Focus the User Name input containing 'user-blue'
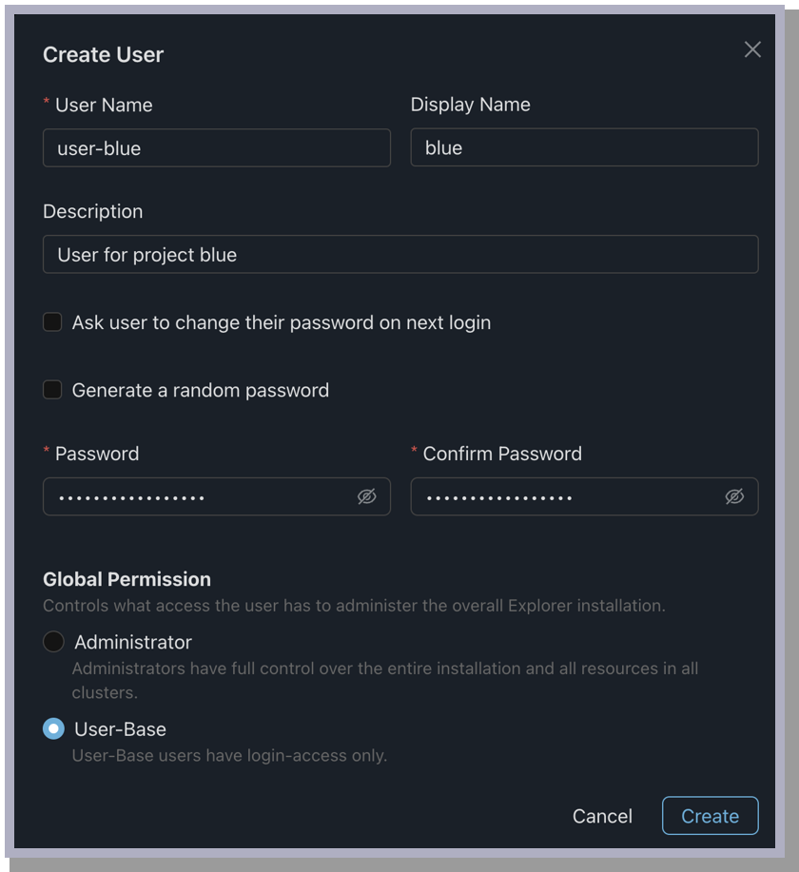Screen dimensions: 799x872 (x=216, y=148)
